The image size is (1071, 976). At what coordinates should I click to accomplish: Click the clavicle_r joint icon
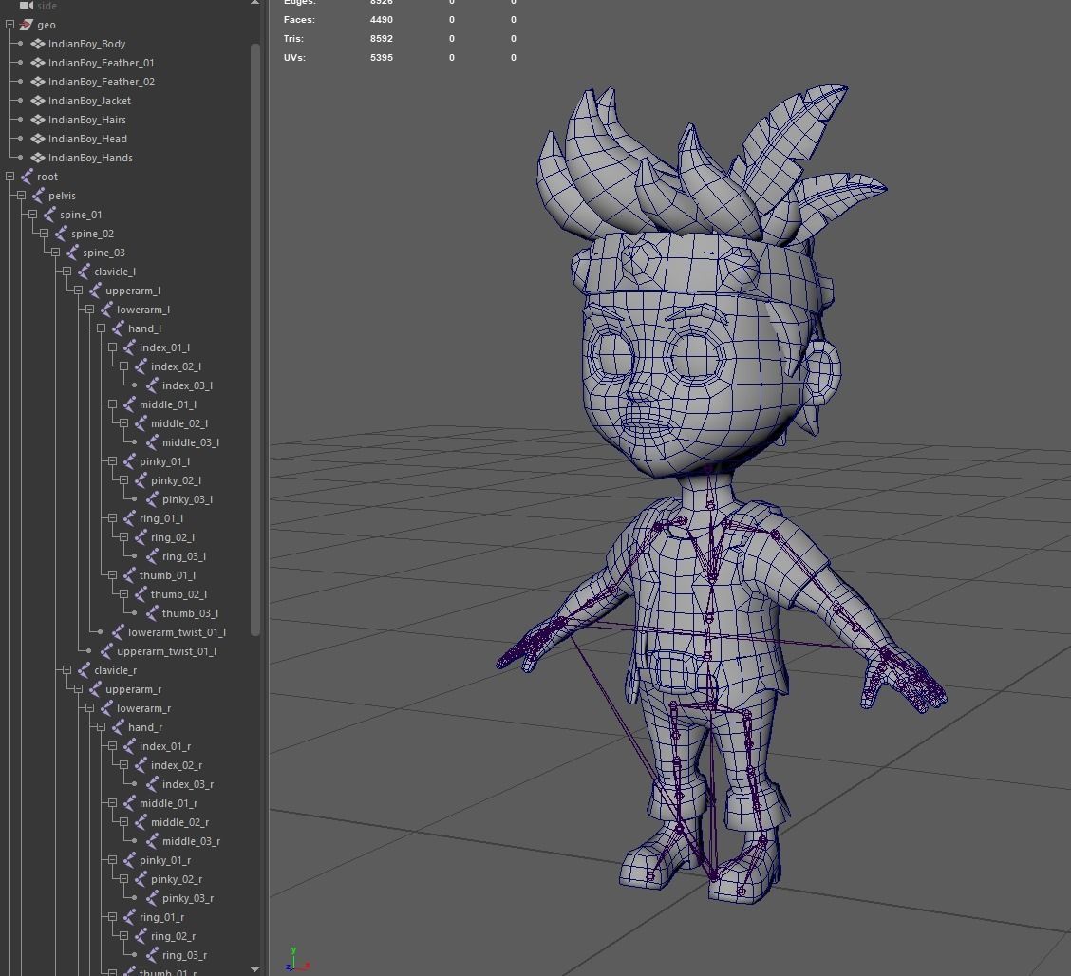tap(84, 670)
